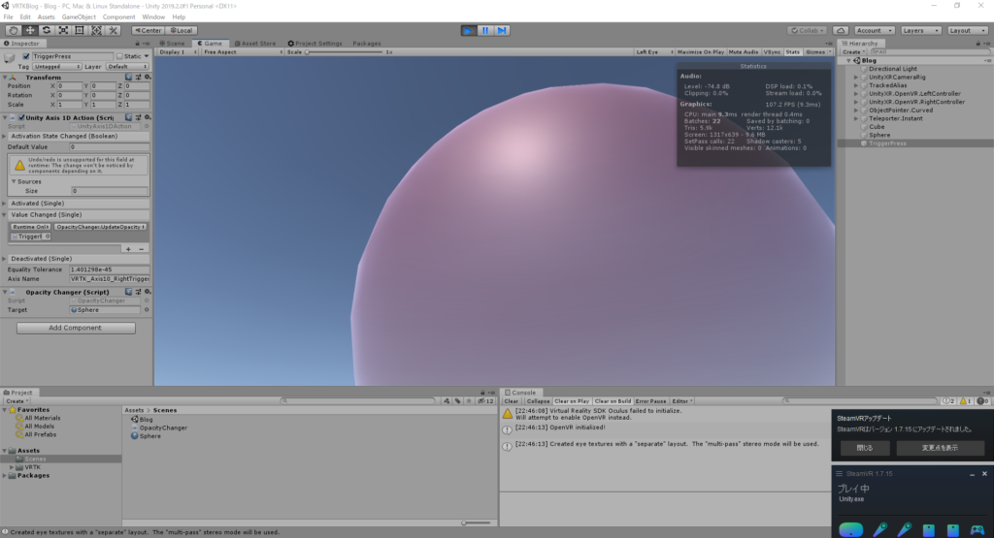Switch to the Asset Store tab
The height and width of the screenshot is (538, 994).
tap(255, 44)
